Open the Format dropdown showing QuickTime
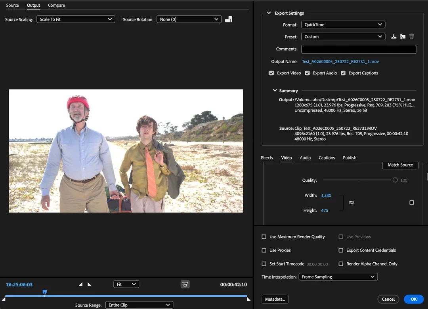This screenshot has height=309, width=428. [343, 25]
